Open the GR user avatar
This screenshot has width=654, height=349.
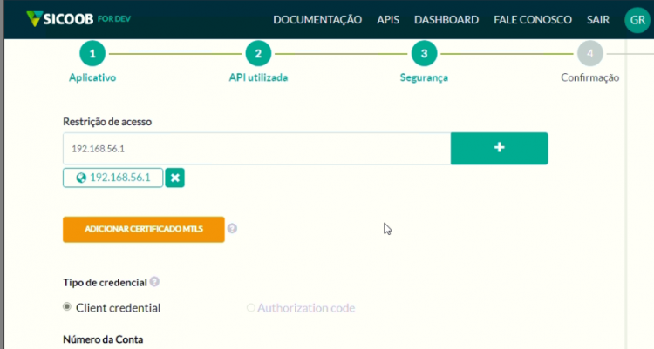(x=637, y=19)
